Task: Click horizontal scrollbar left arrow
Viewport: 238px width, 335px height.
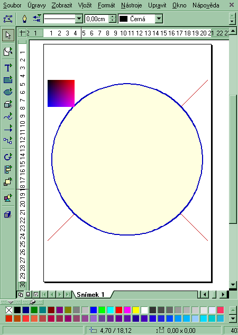Action: point(205,295)
